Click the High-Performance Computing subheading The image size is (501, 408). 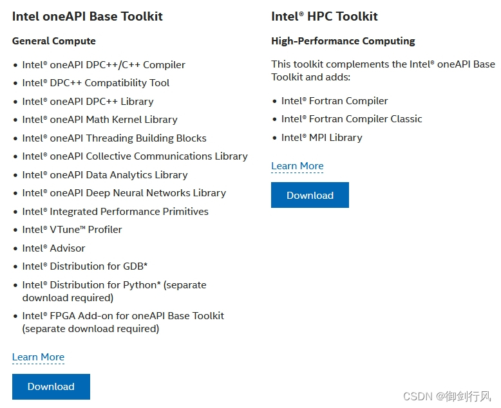click(343, 41)
